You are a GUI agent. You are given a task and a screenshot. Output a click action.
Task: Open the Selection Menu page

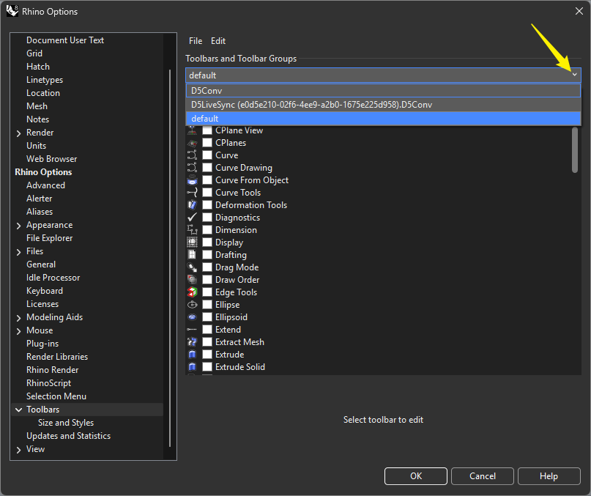click(x=56, y=396)
